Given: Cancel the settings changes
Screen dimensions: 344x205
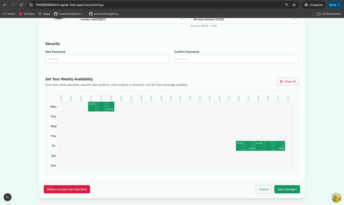Looking at the screenshot, I should [264, 189].
